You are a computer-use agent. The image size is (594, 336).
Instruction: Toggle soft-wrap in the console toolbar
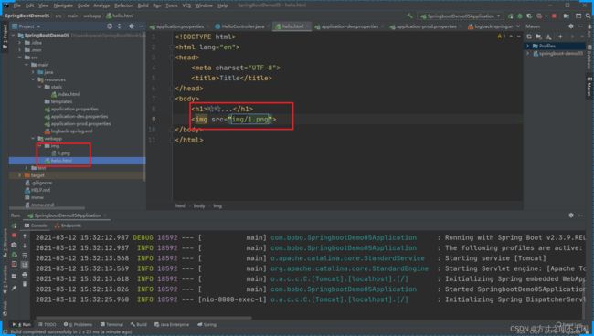25,255
